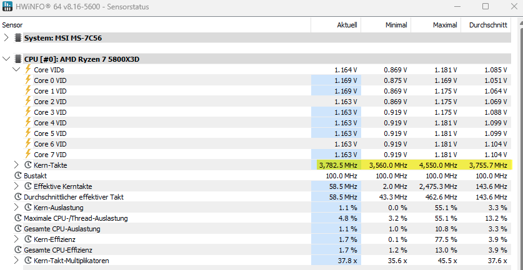The height and width of the screenshot is (270, 523).
Task: Click the lightning icon of Core 2 VID
Action: [x=28, y=101]
